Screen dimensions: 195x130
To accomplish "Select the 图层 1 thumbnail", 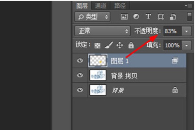I will coord(98,61).
